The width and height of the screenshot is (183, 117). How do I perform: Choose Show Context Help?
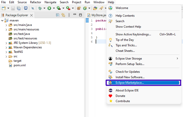144,26
